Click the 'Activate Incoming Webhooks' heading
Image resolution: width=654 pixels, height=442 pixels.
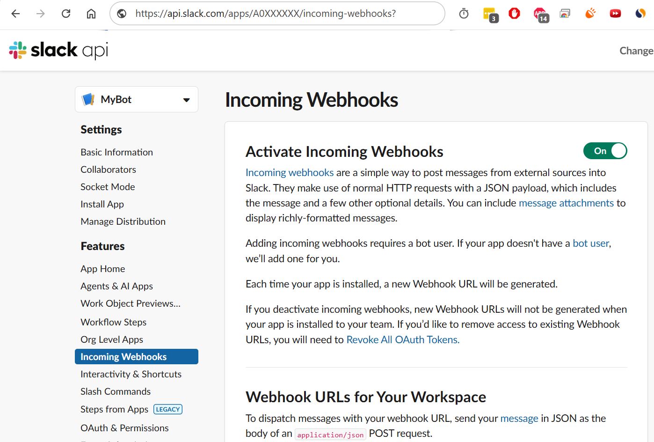(344, 152)
